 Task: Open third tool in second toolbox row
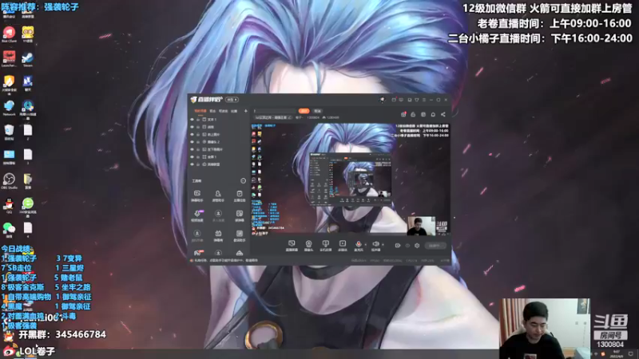239,215
